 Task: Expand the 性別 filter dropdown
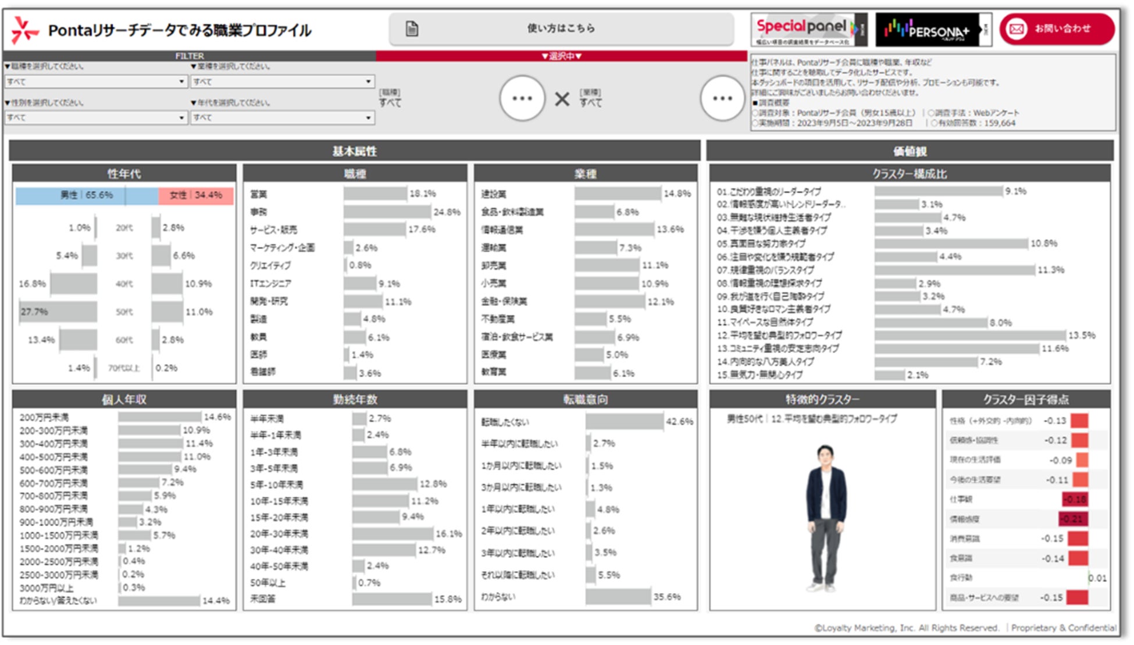point(96,117)
